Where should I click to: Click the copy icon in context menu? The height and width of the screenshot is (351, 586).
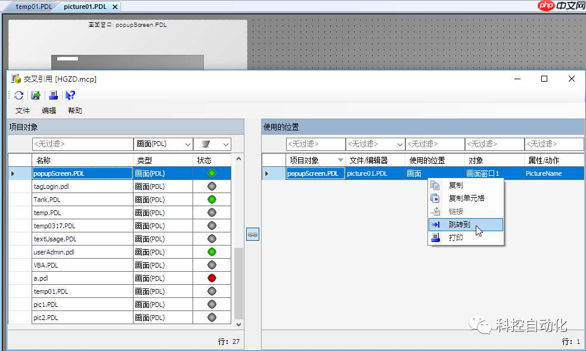click(x=435, y=185)
